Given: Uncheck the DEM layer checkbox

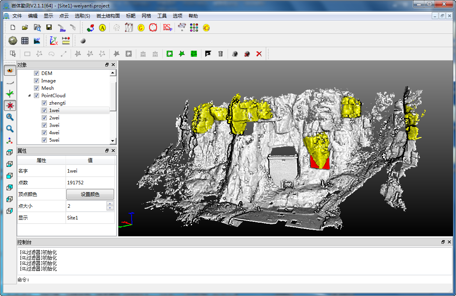Looking at the screenshot, I should click(x=36, y=73).
